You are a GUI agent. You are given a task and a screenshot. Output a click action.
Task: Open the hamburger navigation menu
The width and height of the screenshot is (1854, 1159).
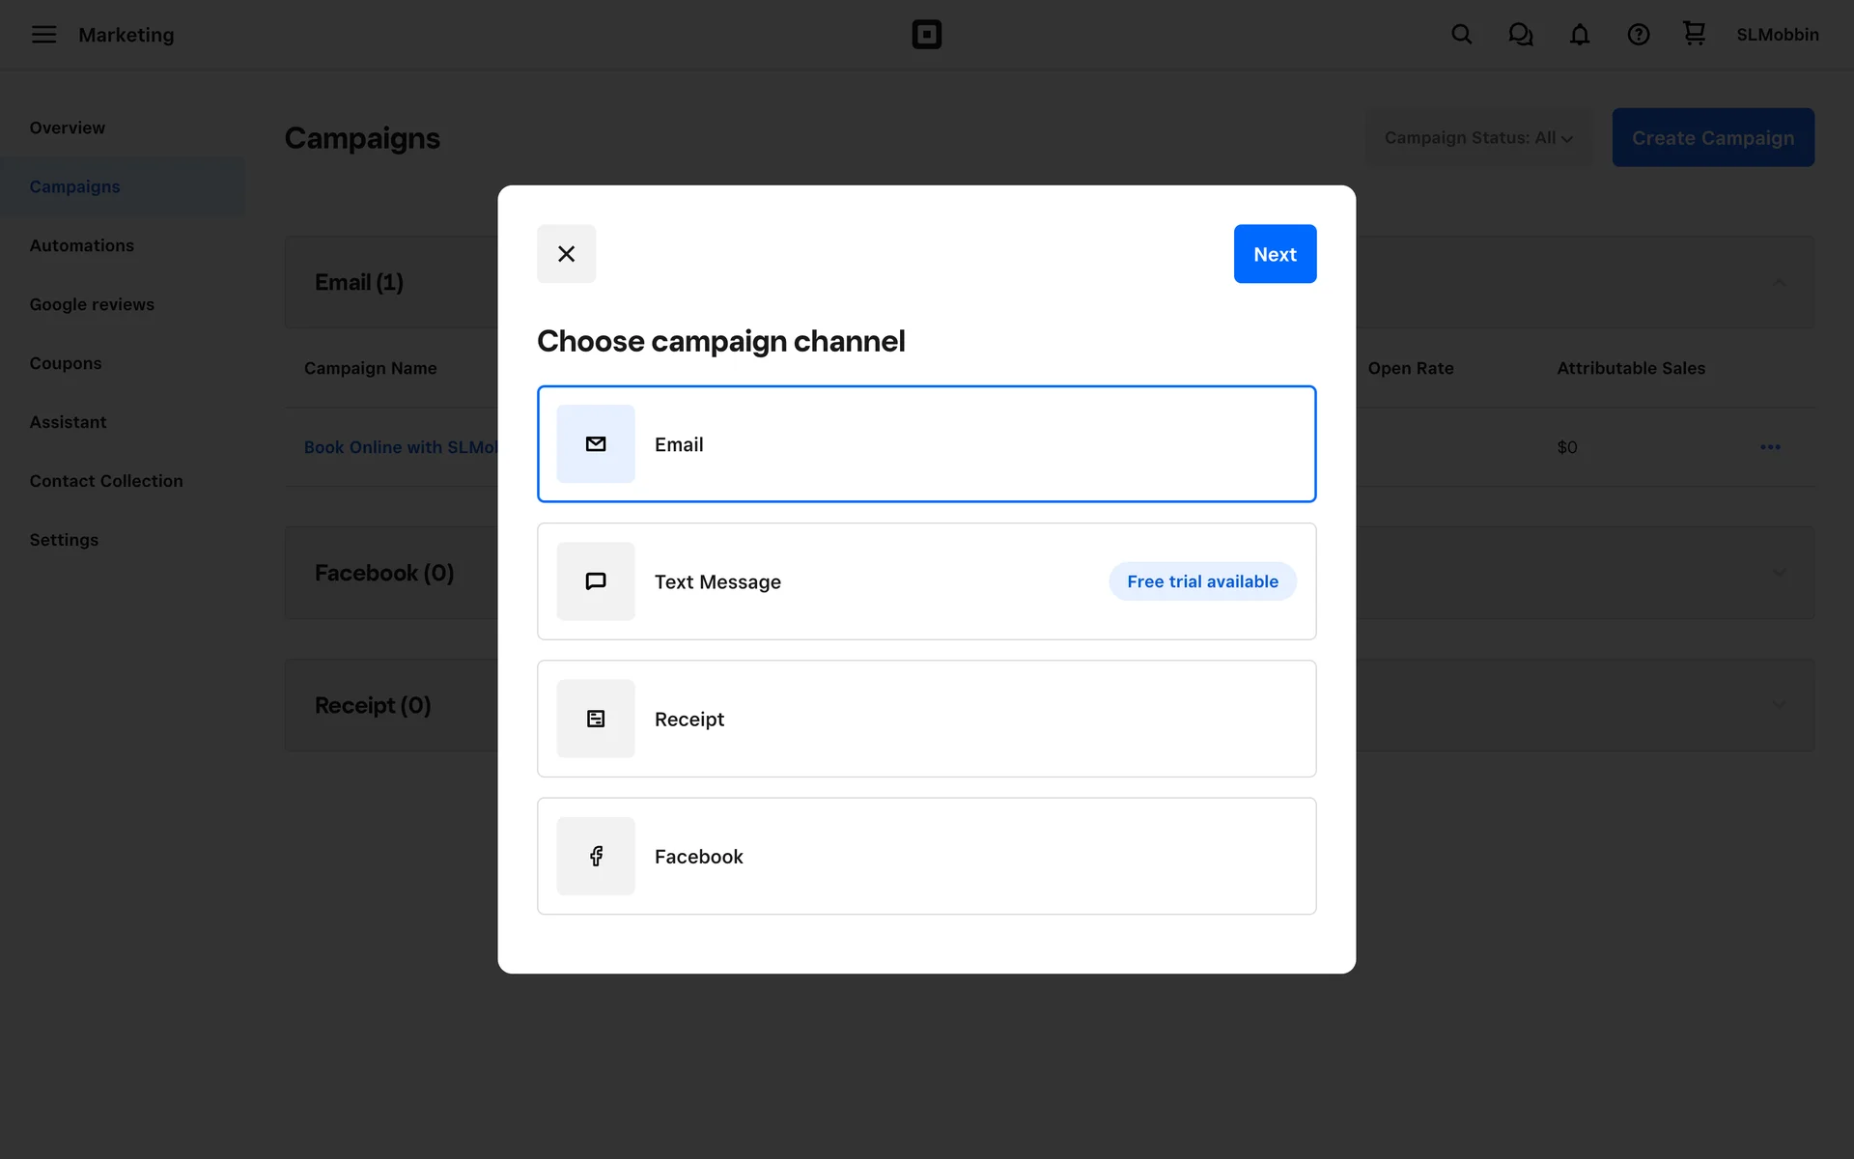coord(43,35)
